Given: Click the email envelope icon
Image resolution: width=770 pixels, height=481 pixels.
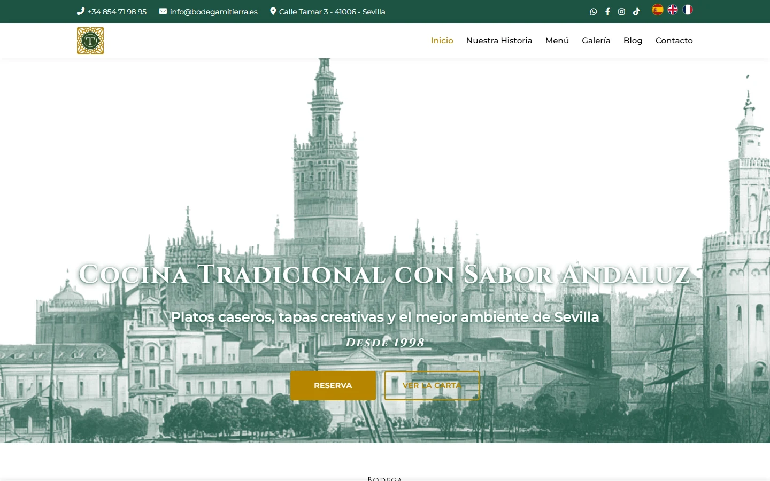Looking at the screenshot, I should point(163,11).
